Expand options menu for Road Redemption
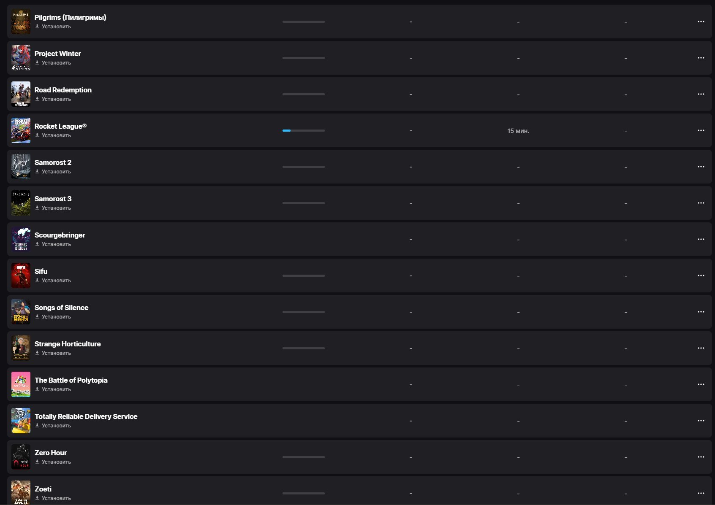 click(701, 94)
